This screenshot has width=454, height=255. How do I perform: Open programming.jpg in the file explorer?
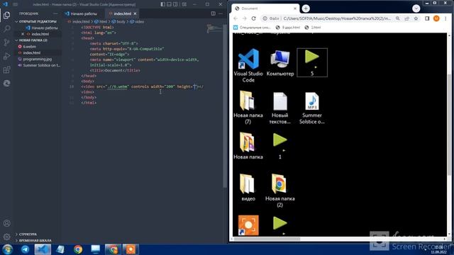coord(38,59)
